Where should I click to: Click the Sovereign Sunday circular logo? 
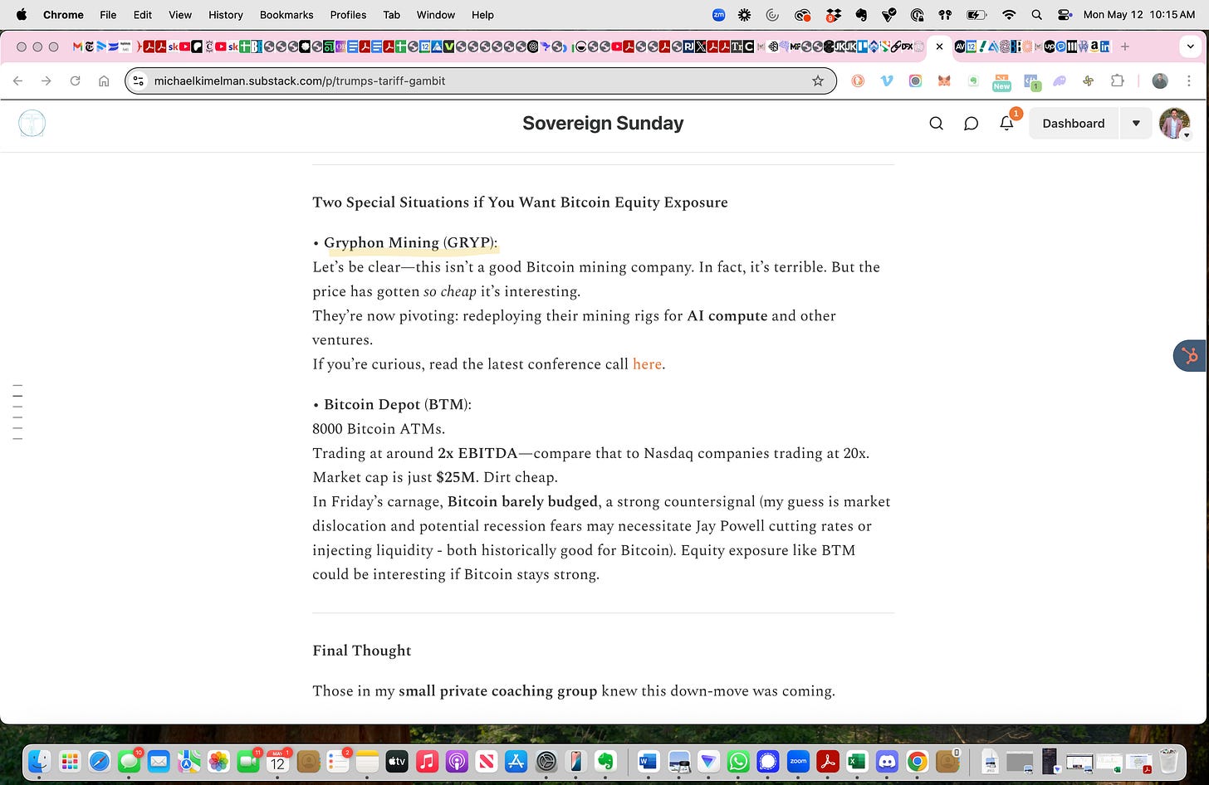32,124
